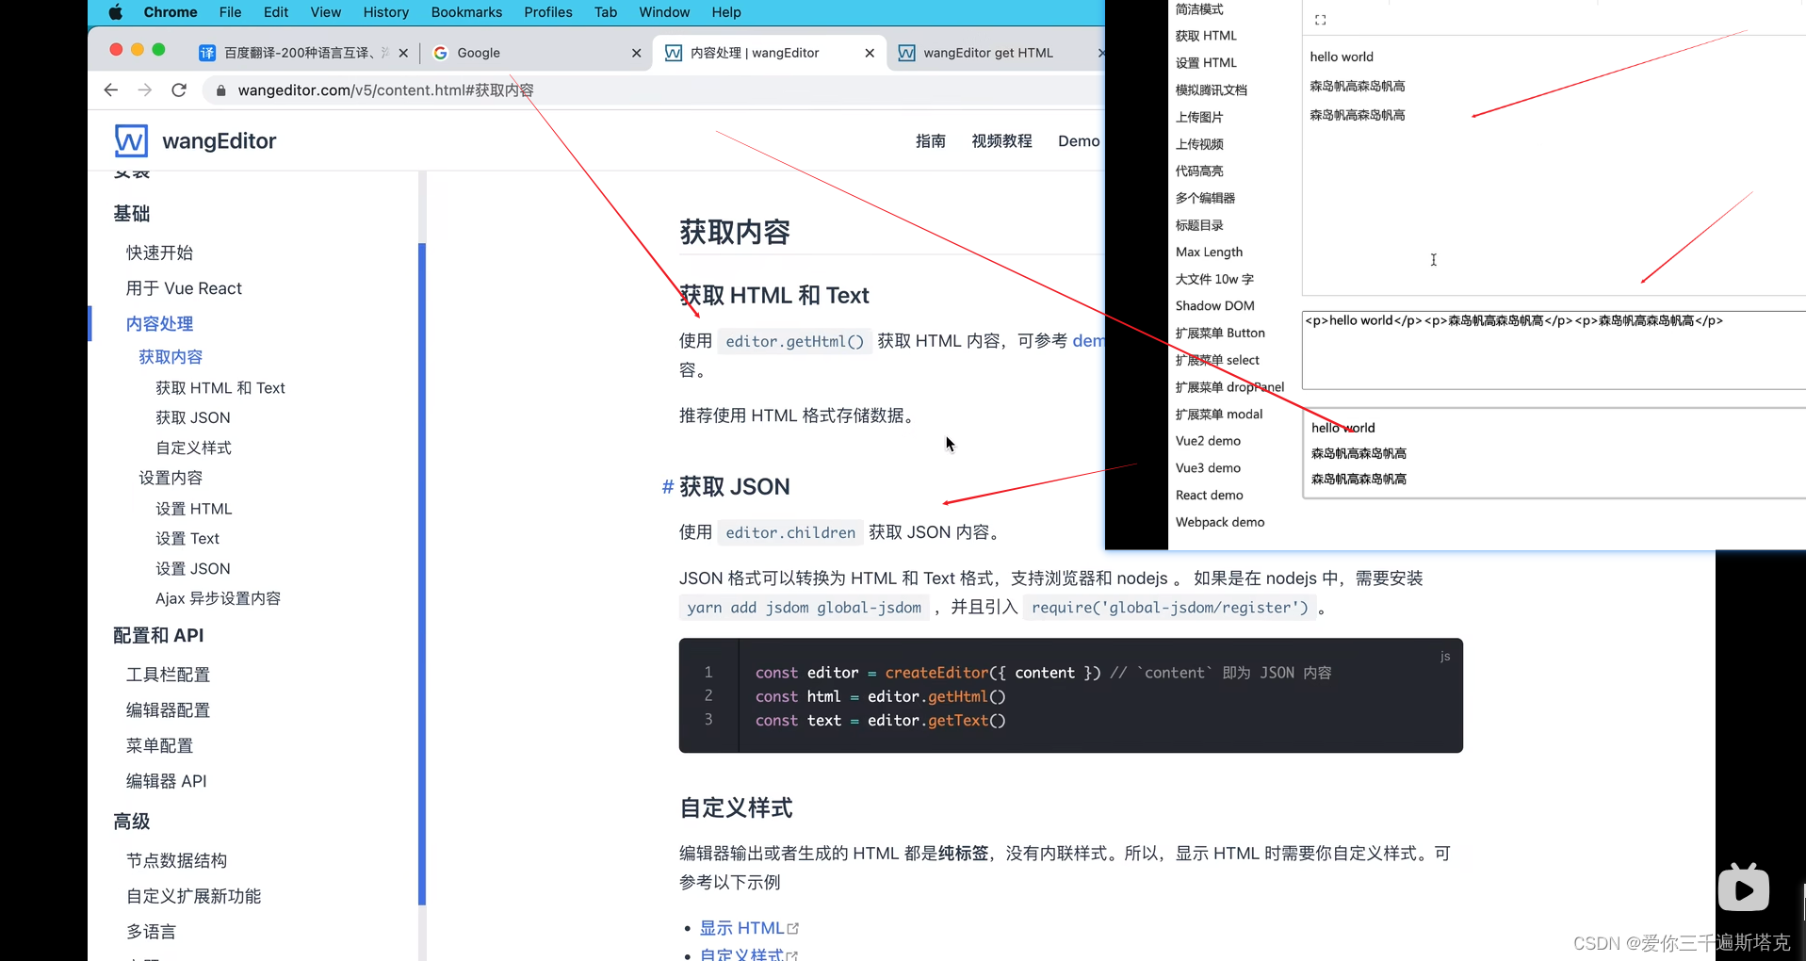Open the 视频教程 navigation link
The image size is (1806, 961).
pyautogui.click(x=1001, y=140)
